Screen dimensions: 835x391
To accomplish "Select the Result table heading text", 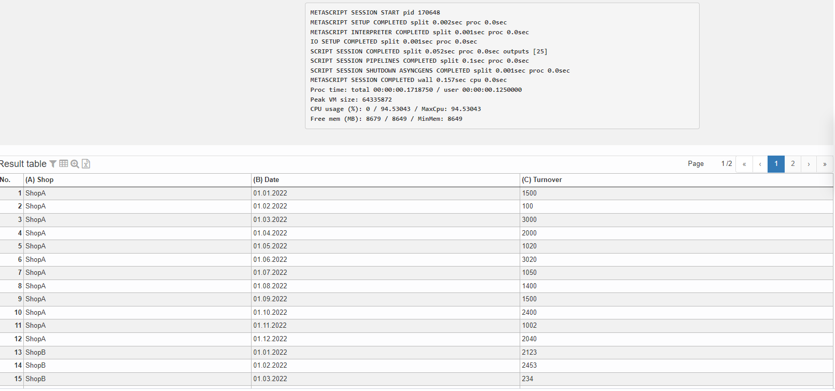I will 23,164.
